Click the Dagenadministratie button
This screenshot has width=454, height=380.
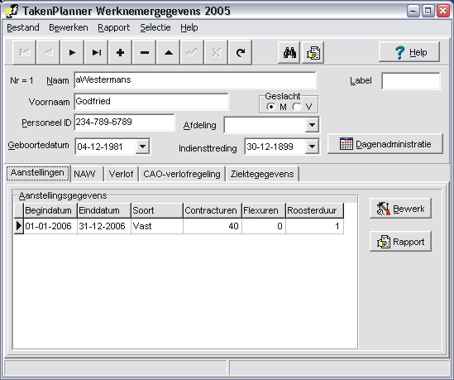(x=385, y=144)
